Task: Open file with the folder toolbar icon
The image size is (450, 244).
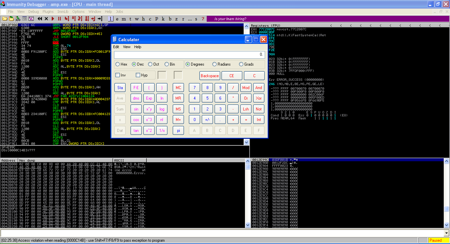Action: coord(5,19)
